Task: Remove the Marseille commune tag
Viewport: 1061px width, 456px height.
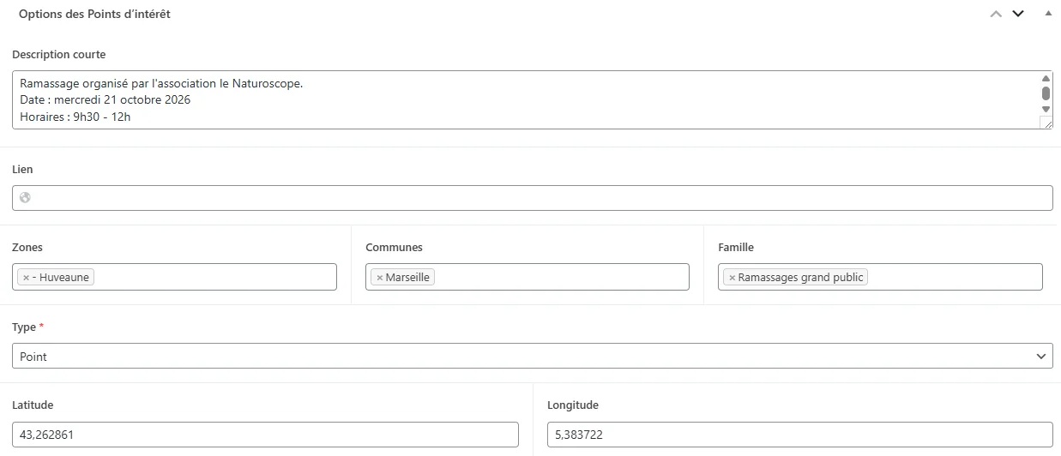Action: point(379,278)
